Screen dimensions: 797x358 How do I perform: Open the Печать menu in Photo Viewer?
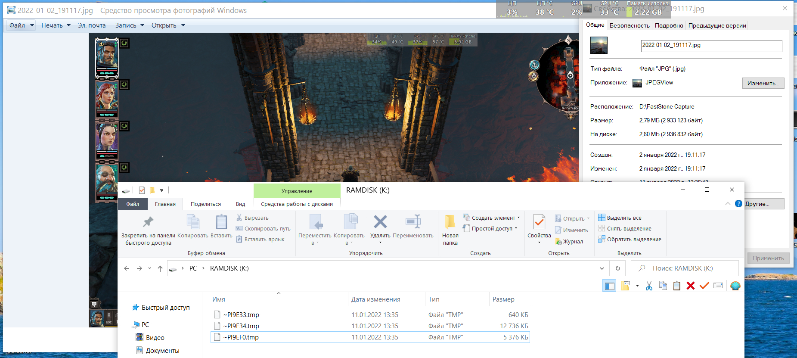pyautogui.click(x=56, y=25)
